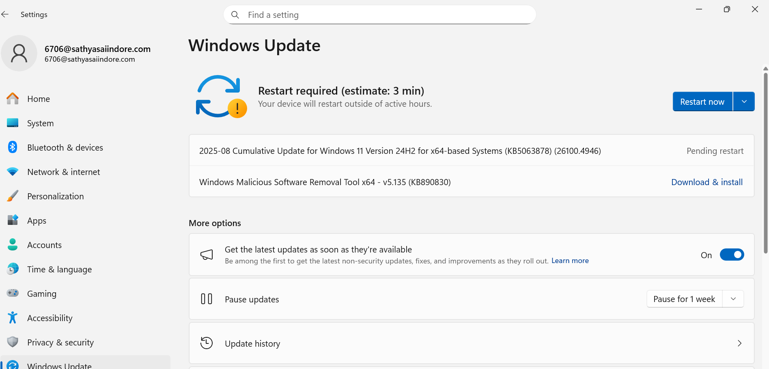The width and height of the screenshot is (769, 369).
Task: Expand the Restart now dropdown arrow
Action: click(744, 101)
